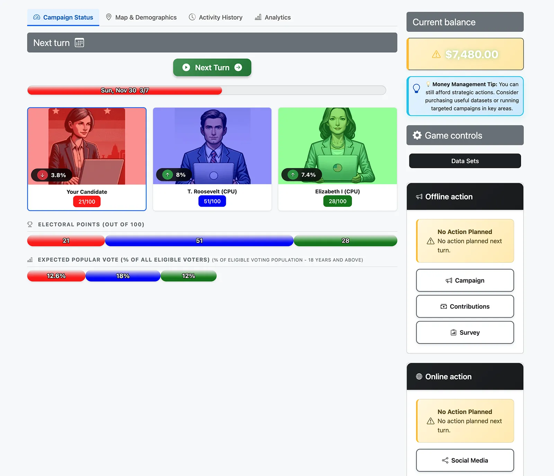Open the Data Sets button
The image size is (554, 476).
click(x=465, y=161)
